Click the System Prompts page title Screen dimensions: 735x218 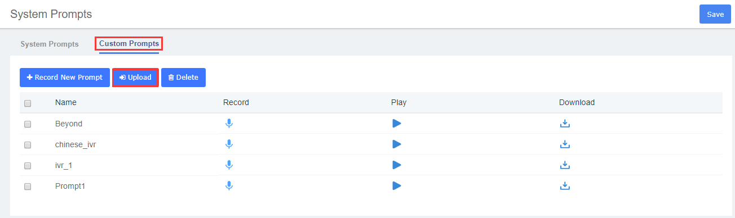(51, 14)
